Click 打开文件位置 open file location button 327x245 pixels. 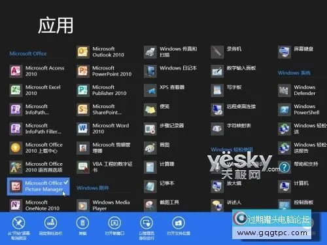click(179, 226)
